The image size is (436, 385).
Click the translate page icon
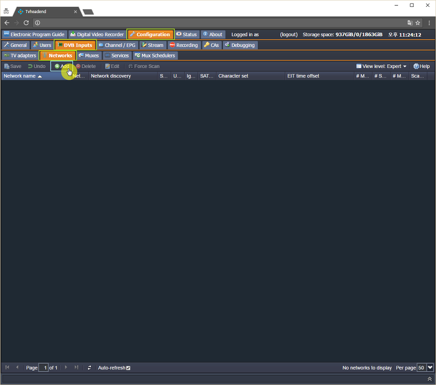point(410,23)
